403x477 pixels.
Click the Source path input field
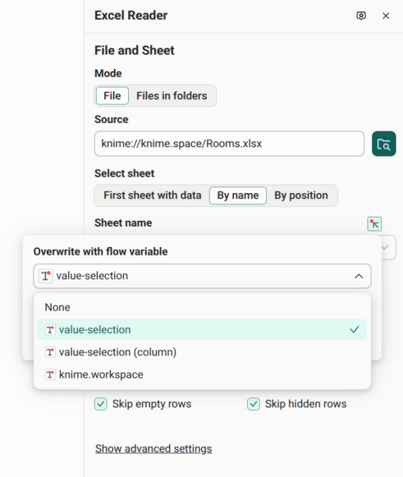229,144
